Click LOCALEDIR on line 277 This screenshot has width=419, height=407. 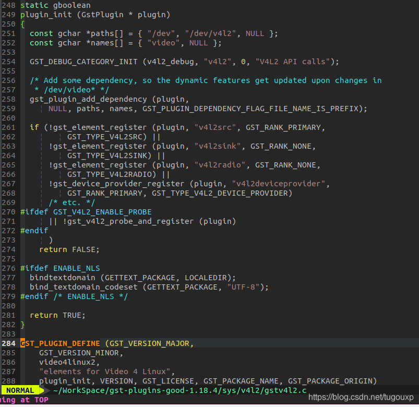[206, 278]
